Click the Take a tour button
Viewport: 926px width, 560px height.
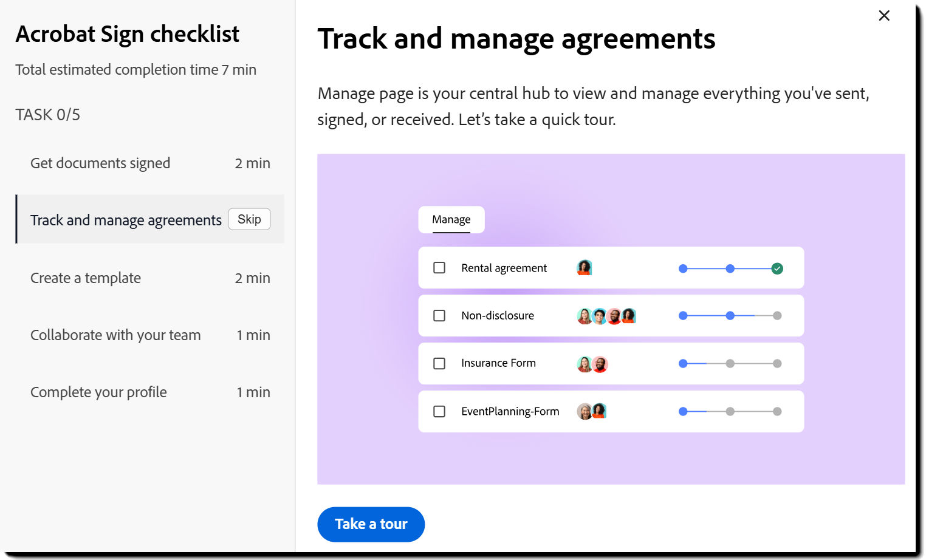[x=371, y=524]
